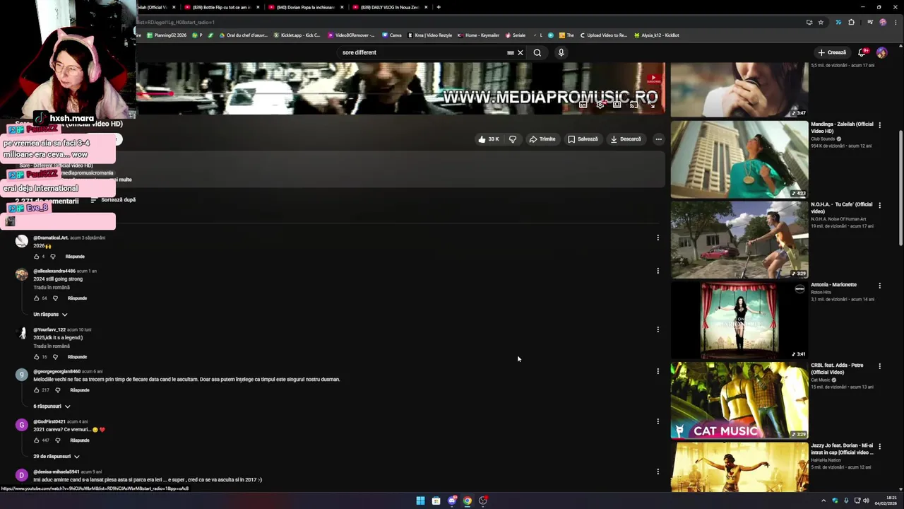
Task: Expand 'Un răspuns' under allealexandra4486 comment
Action: click(50, 315)
